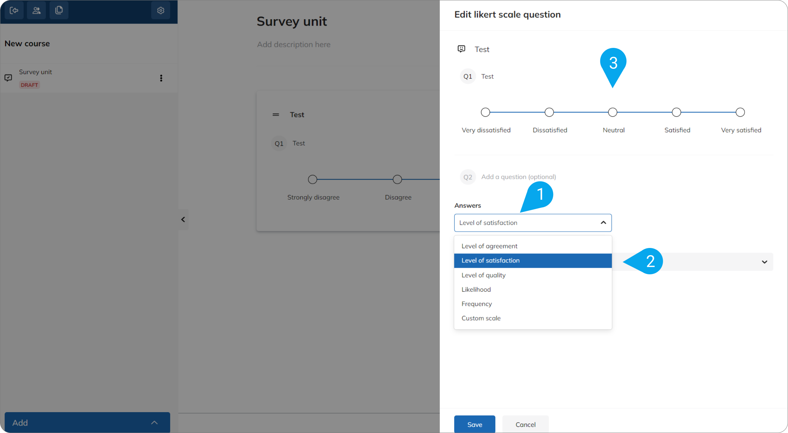Choose Likelihood option

click(533, 290)
